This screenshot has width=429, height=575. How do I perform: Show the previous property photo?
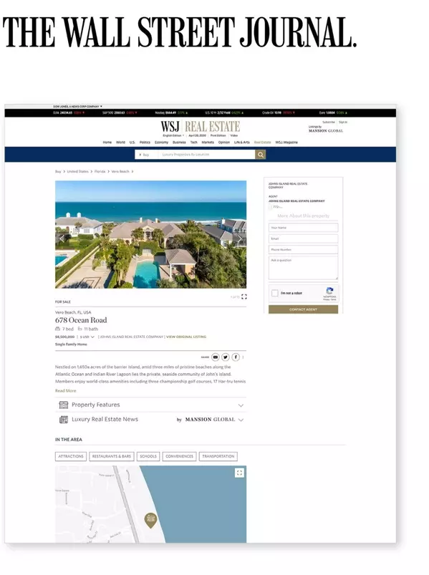click(62, 238)
